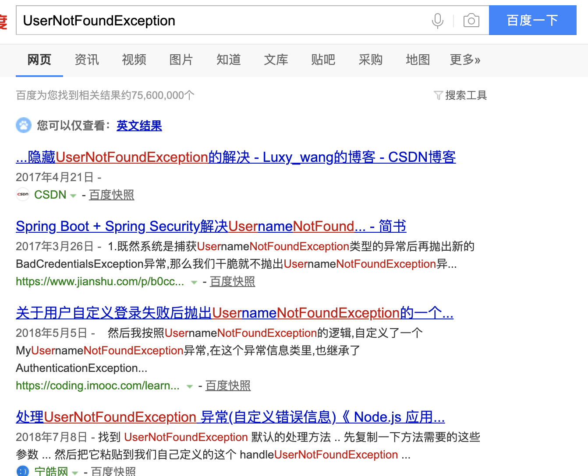
Task: Open the 关于用户自定义登录失败后抛出 result title
Action: point(234,313)
